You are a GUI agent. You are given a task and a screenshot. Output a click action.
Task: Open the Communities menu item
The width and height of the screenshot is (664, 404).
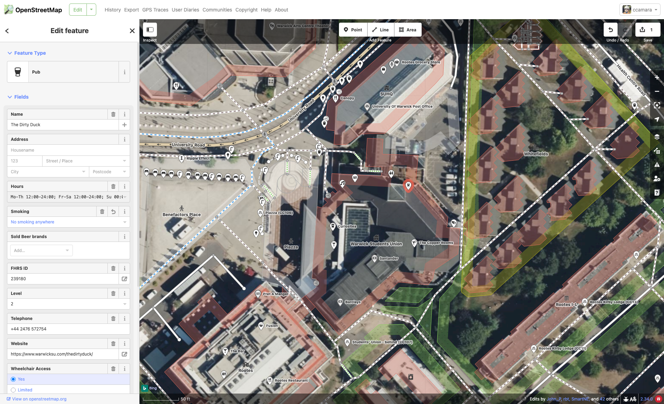click(x=217, y=10)
